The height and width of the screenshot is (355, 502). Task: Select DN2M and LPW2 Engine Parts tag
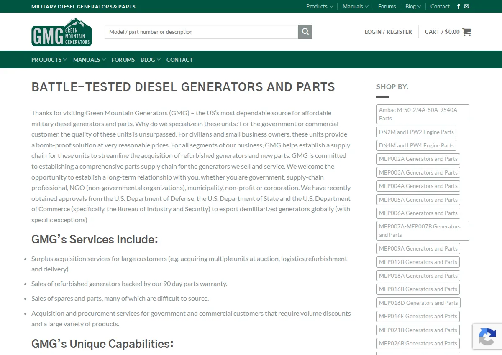tap(416, 132)
